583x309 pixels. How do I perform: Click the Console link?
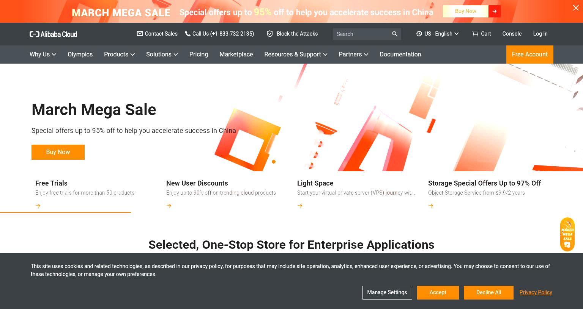click(512, 34)
